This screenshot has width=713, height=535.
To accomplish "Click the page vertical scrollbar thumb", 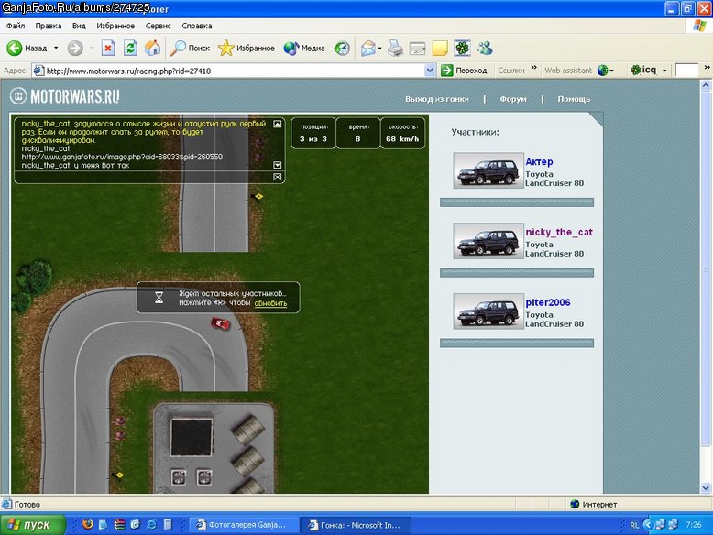I will [x=706, y=268].
